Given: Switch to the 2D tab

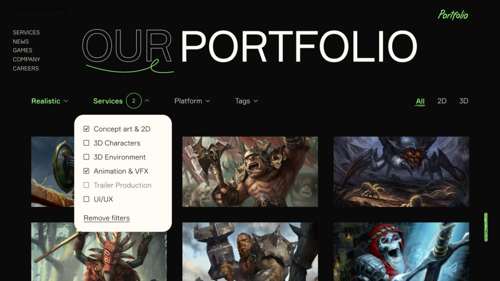Looking at the screenshot, I should click(441, 101).
